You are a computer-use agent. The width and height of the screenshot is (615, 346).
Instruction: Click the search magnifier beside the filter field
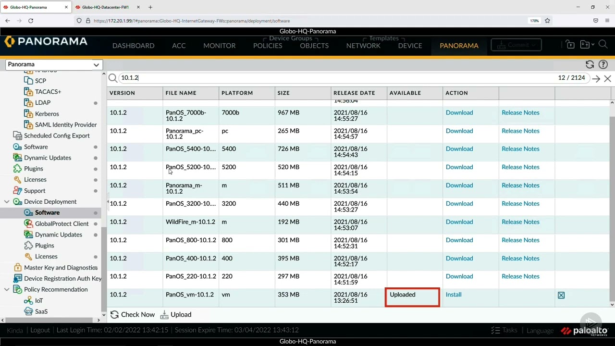coord(112,78)
